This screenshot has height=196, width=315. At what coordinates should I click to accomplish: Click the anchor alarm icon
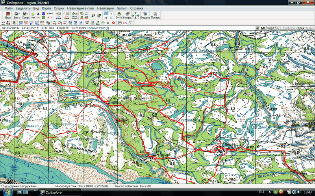click(x=108, y=23)
